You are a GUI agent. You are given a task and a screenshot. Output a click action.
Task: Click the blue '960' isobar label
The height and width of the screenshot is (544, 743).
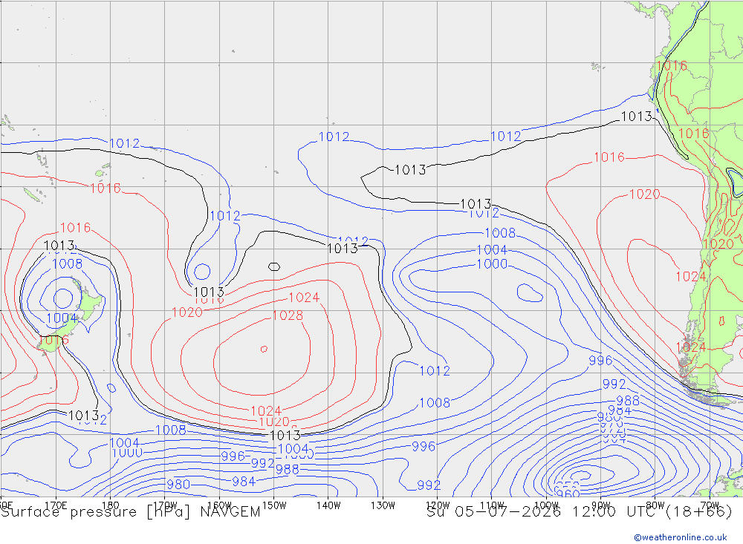[x=567, y=494]
